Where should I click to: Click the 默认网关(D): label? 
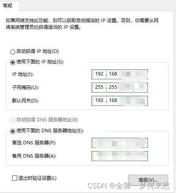[25, 101]
